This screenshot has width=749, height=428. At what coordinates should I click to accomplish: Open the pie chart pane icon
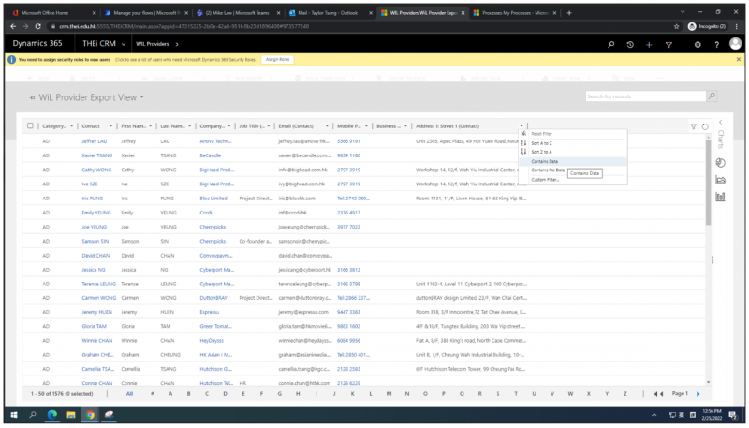tap(720, 163)
